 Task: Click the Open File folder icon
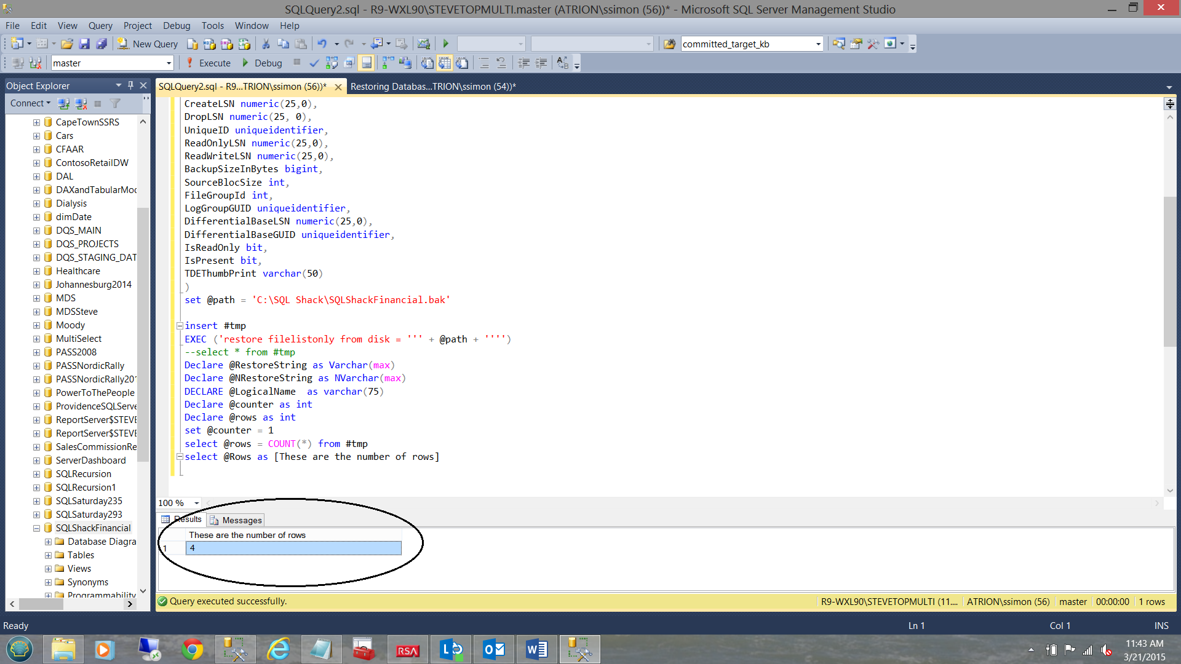(x=67, y=44)
